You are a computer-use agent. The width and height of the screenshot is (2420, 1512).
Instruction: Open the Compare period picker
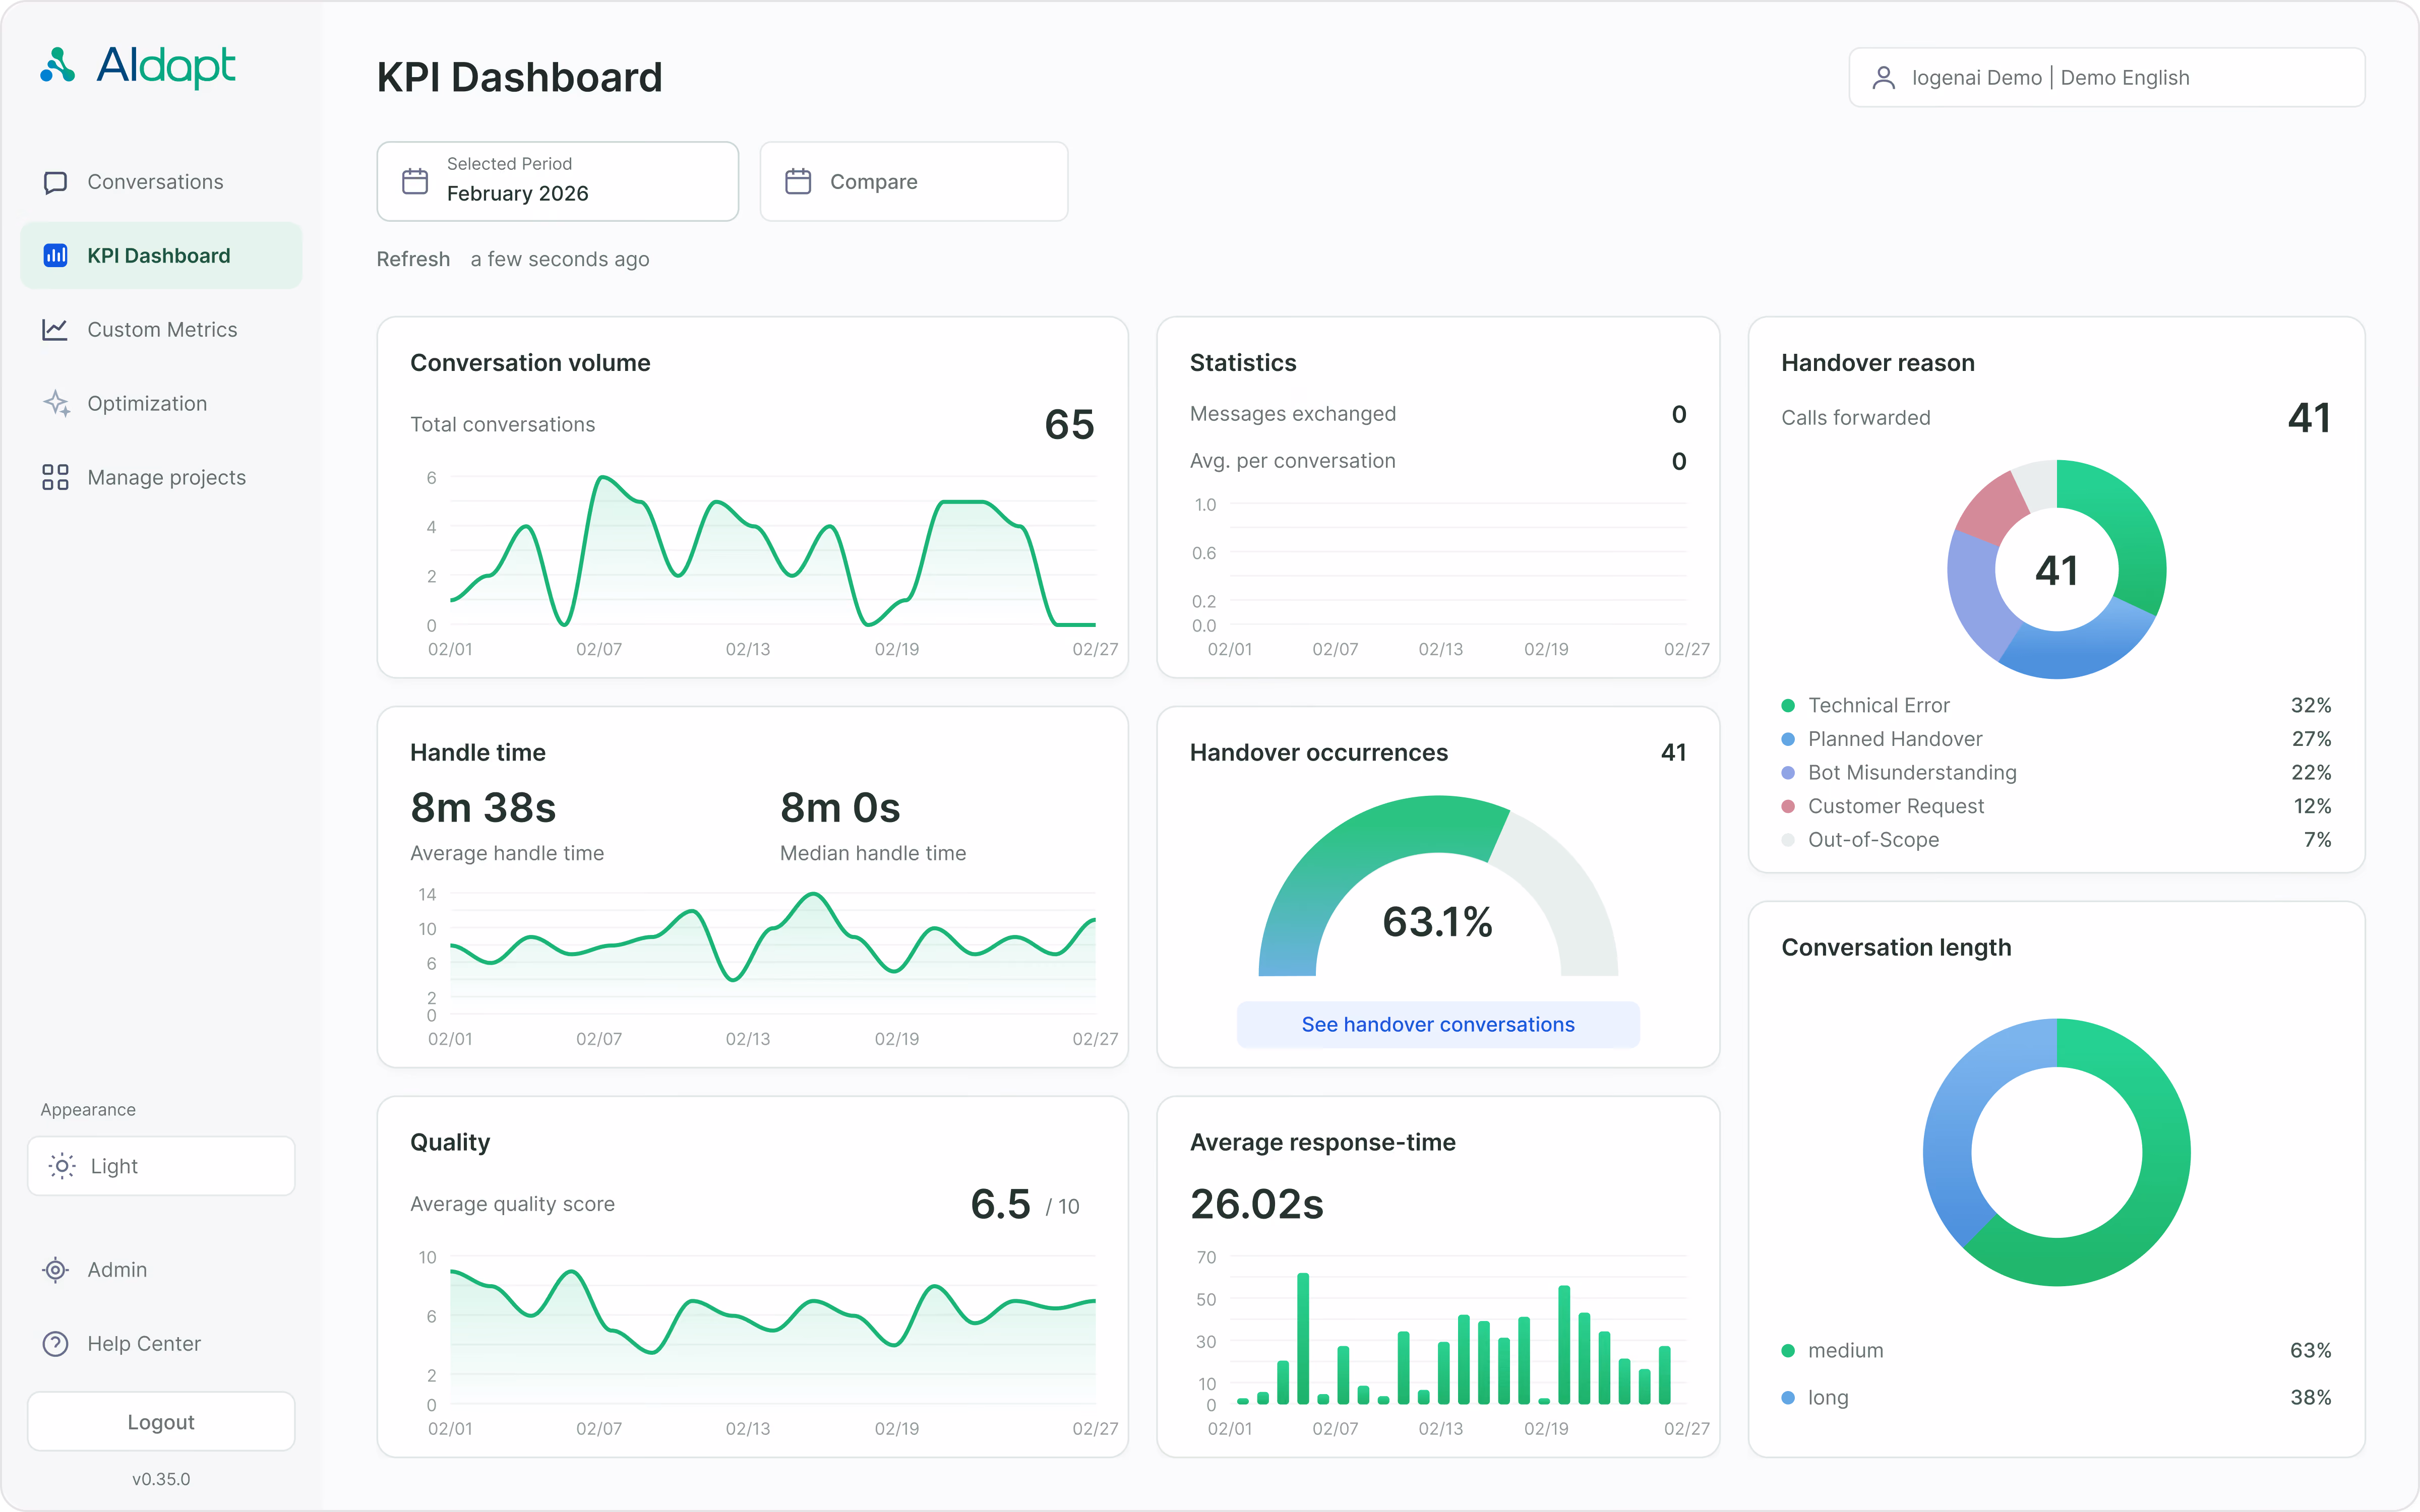point(914,181)
